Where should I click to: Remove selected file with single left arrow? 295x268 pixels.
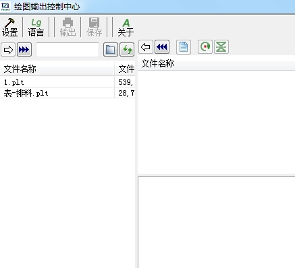click(146, 47)
